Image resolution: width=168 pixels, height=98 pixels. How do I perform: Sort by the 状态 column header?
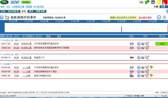pos(131,36)
